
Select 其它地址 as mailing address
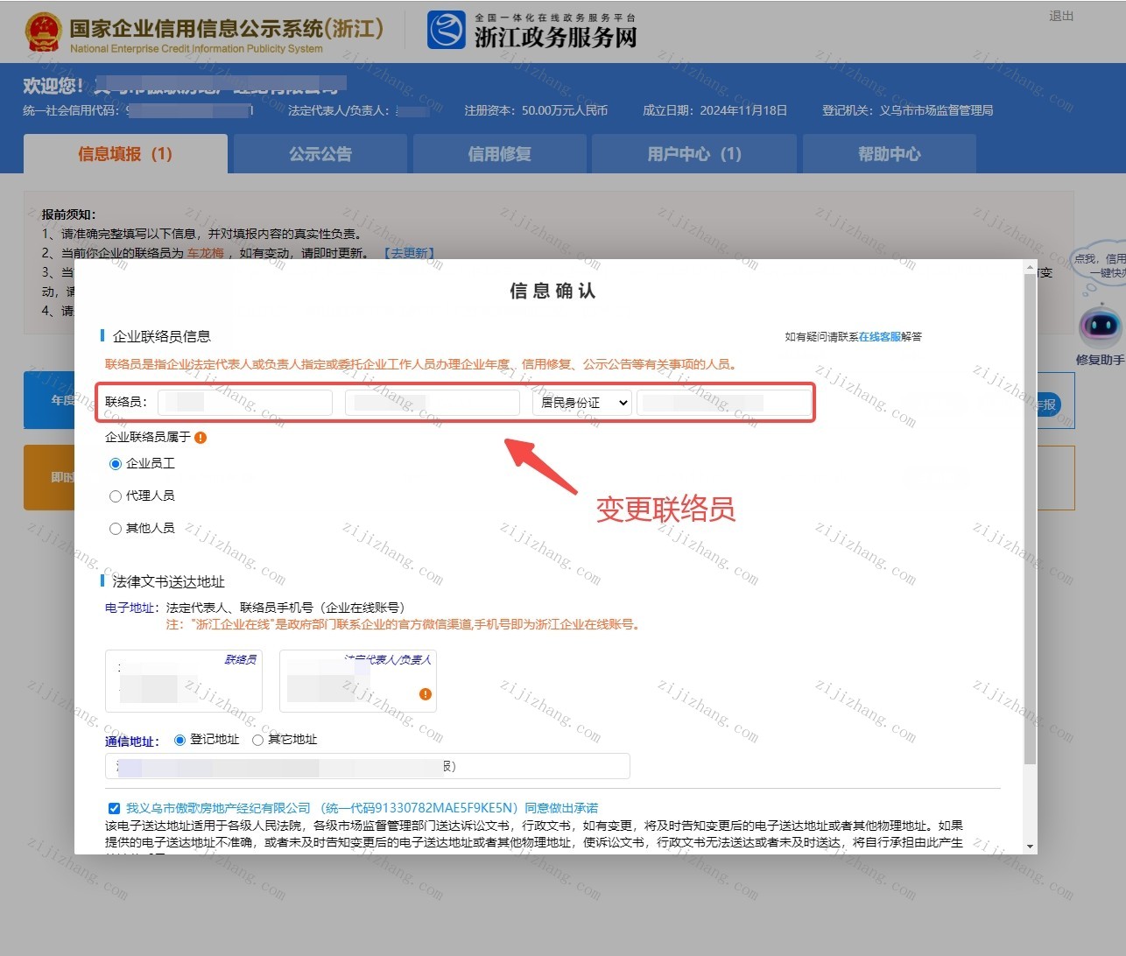(257, 740)
